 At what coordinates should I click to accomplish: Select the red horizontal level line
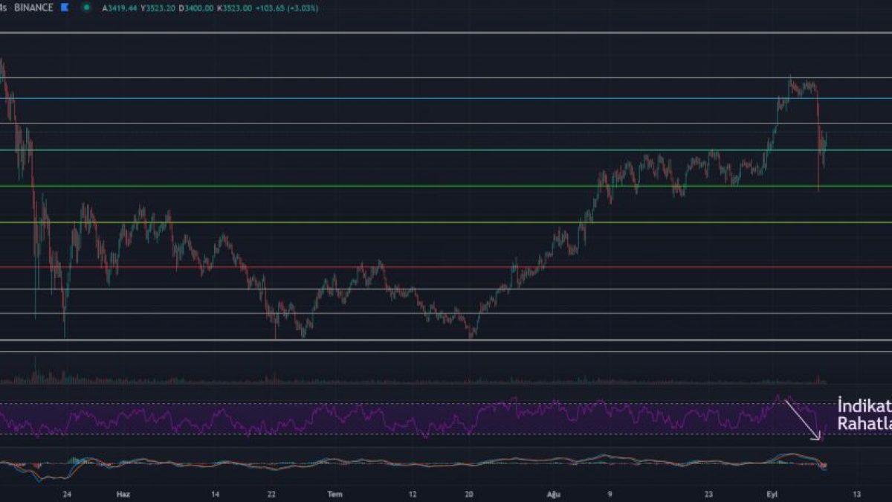click(446, 267)
